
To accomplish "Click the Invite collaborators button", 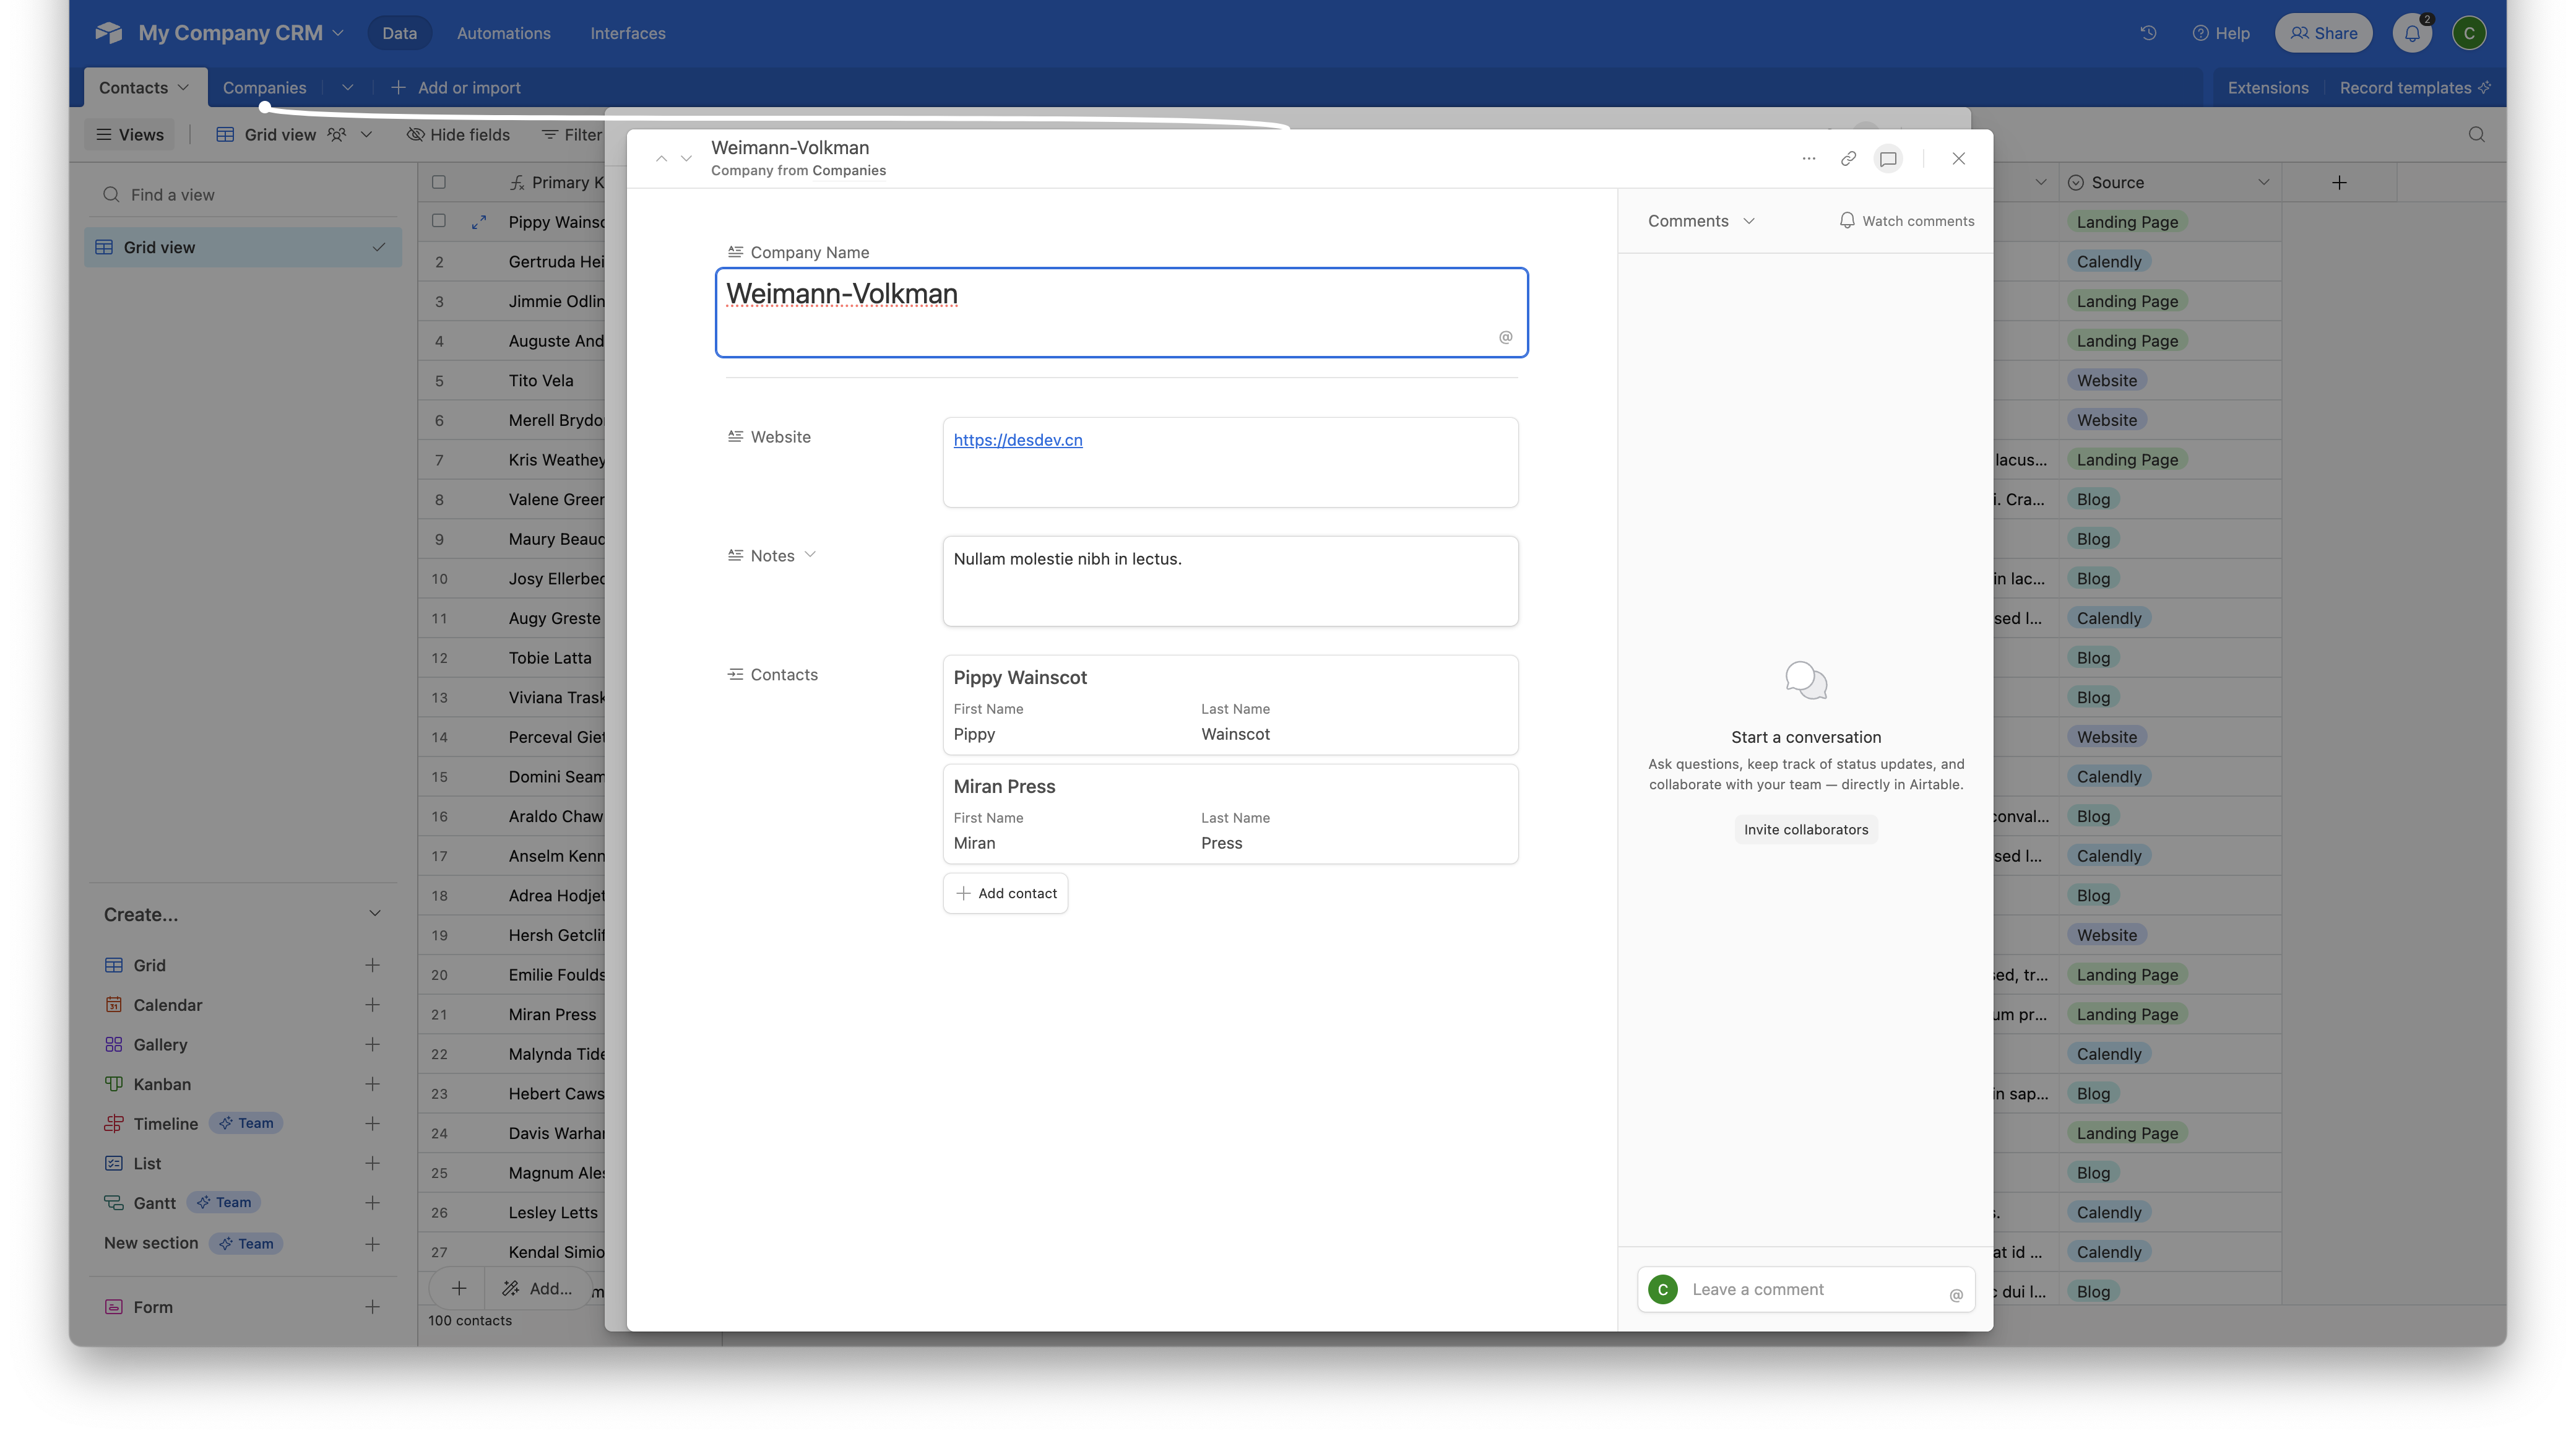I will pos(1805,829).
